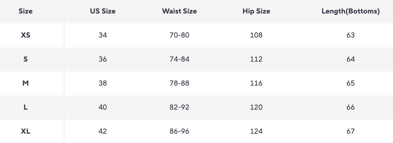Click the L size row label
This screenshot has height=143, width=393.
26,107
